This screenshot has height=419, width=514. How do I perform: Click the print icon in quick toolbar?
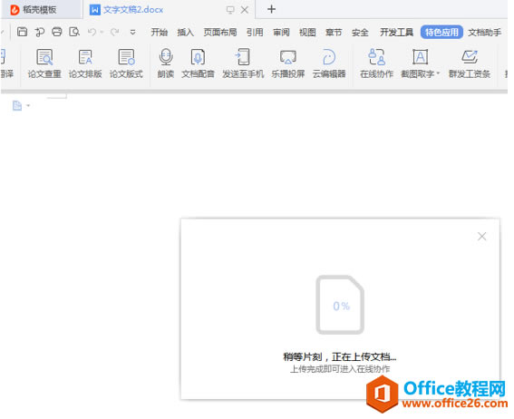[x=57, y=32]
